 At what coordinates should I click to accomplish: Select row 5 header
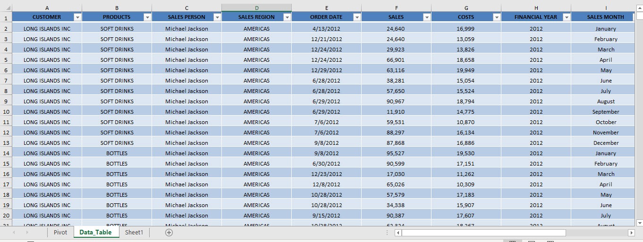tap(6, 60)
